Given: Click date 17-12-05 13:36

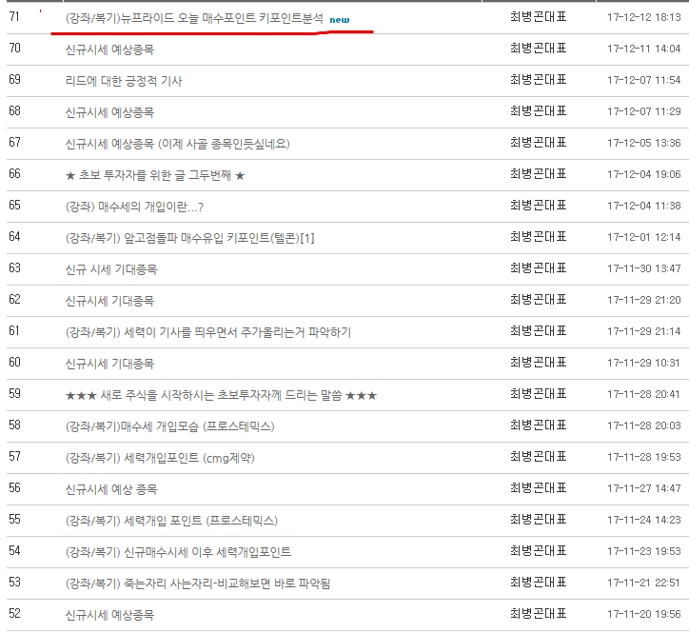Looking at the screenshot, I should [x=644, y=143].
